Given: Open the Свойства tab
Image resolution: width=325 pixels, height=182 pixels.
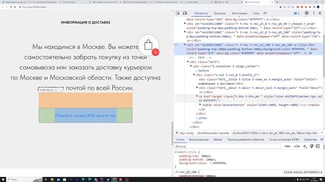Looking at the screenshot, I should pos(310,140).
